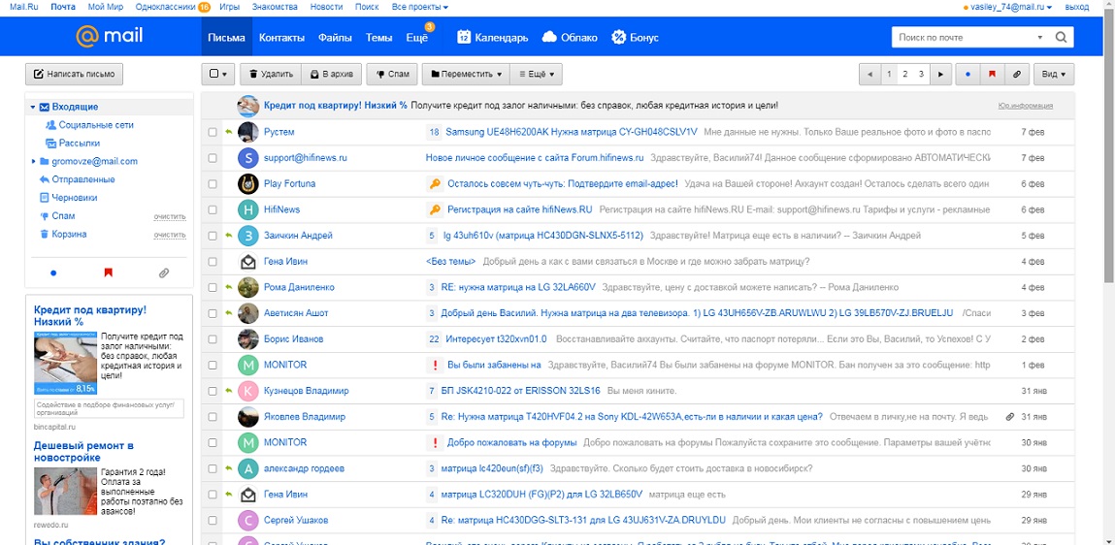Click the Удалить button
1115x545 pixels.
(x=270, y=74)
